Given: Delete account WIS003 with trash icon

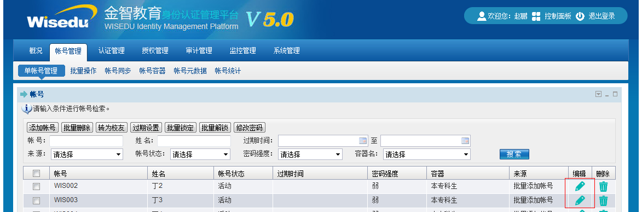Looking at the screenshot, I should tap(604, 201).
